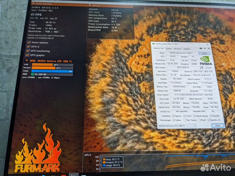Toggle the DirectCompute checkbox
235x176 pixels.
coord(195,116)
